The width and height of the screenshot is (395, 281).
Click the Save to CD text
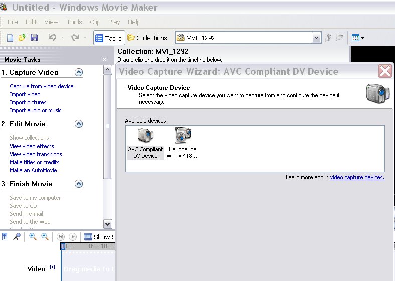(x=23, y=206)
